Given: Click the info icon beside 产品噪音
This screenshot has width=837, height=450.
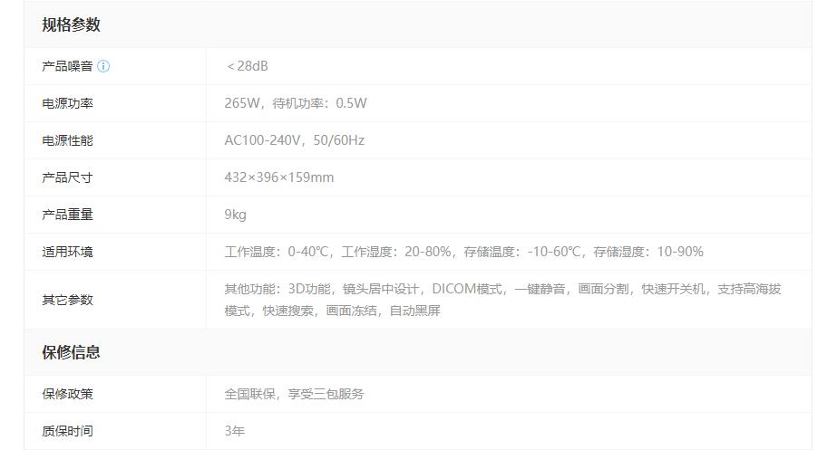Looking at the screenshot, I should pos(103,66).
